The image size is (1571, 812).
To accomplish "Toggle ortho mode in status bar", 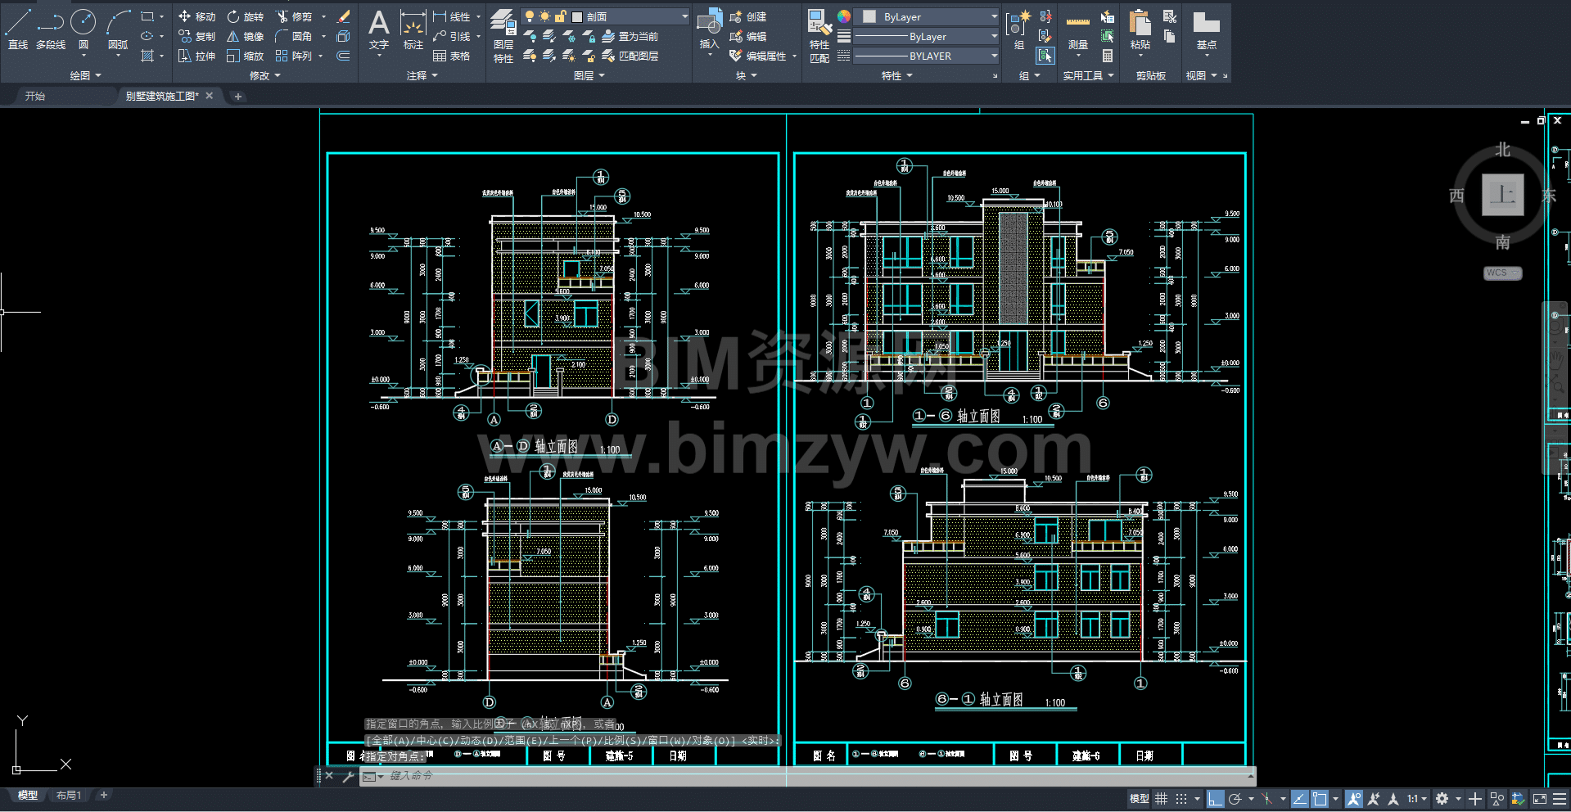I will click(x=1215, y=799).
